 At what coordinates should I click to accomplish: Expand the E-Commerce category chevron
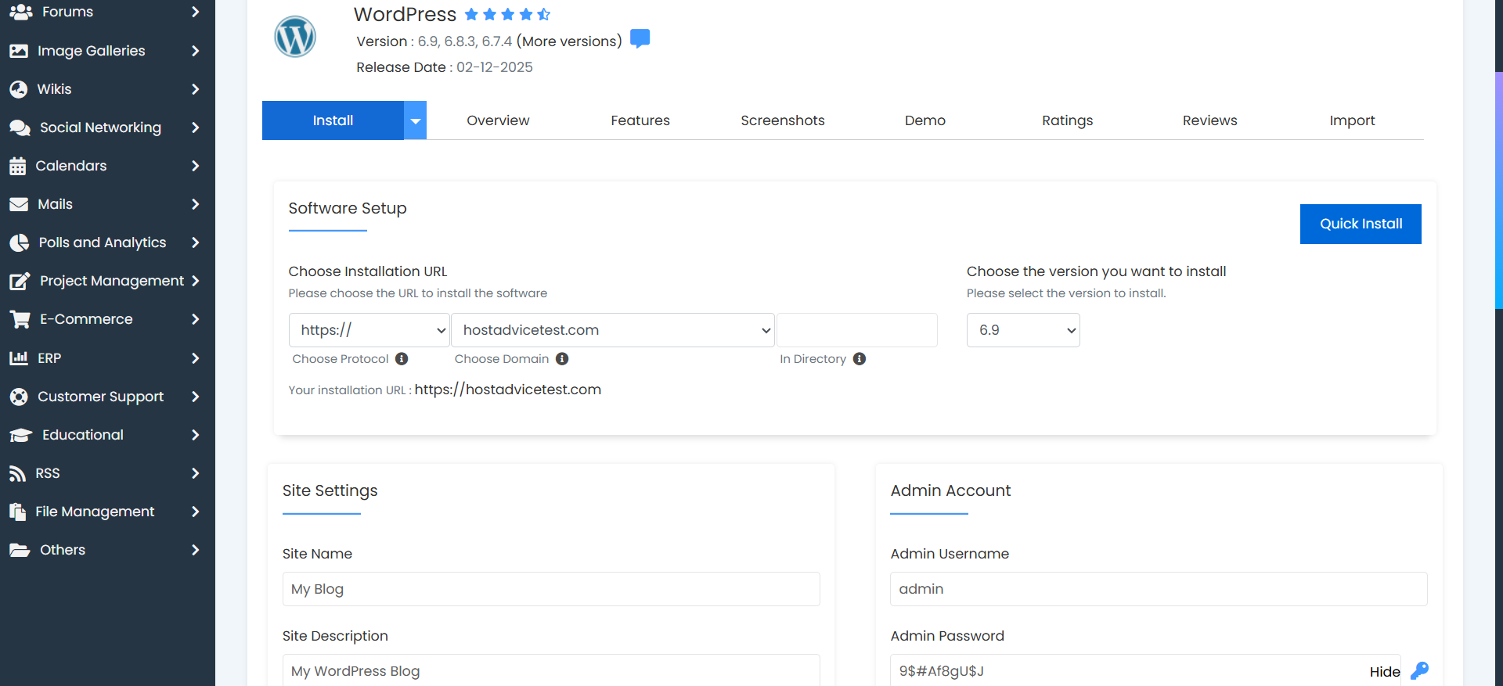point(196,319)
